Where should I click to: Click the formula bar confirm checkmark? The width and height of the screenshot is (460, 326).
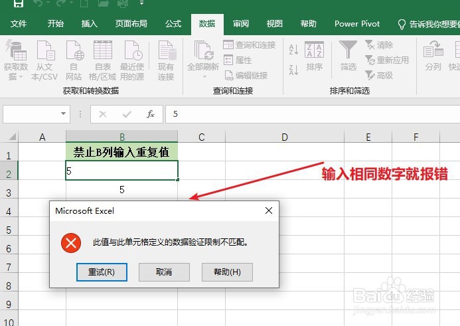[x=127, y=114]
